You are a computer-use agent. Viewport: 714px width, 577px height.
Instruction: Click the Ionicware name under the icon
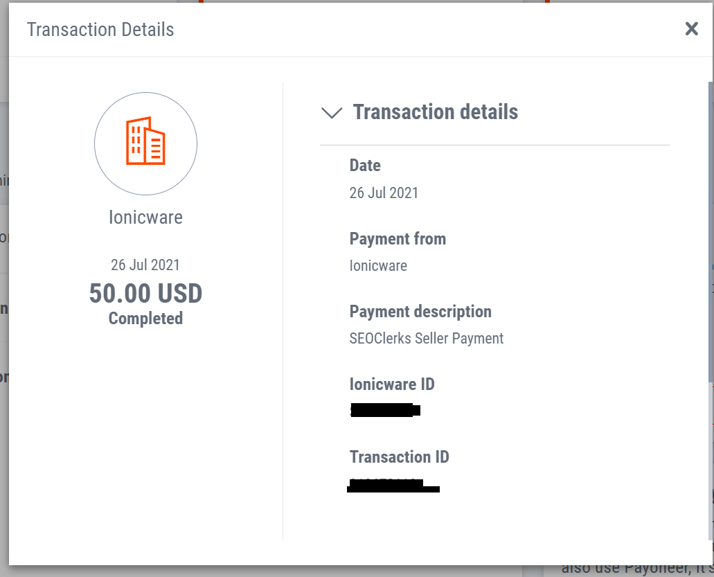pos(145,218)
